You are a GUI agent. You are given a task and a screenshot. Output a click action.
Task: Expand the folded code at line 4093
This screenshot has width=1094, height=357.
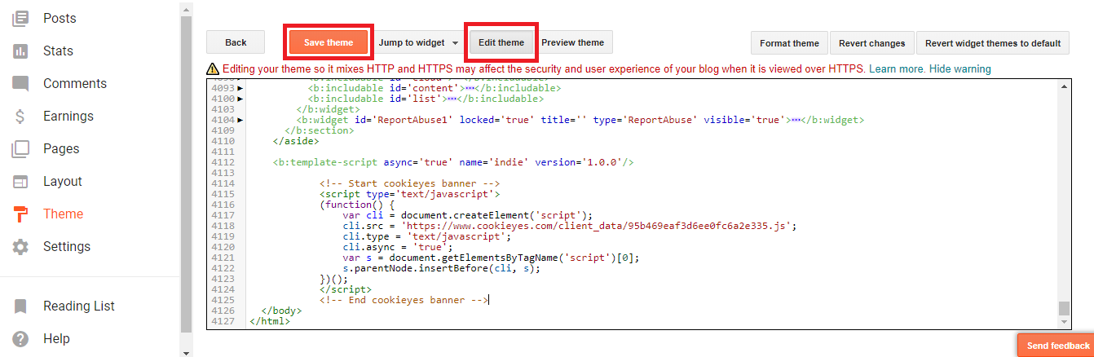pyautogui.click(x=240, y=87)
